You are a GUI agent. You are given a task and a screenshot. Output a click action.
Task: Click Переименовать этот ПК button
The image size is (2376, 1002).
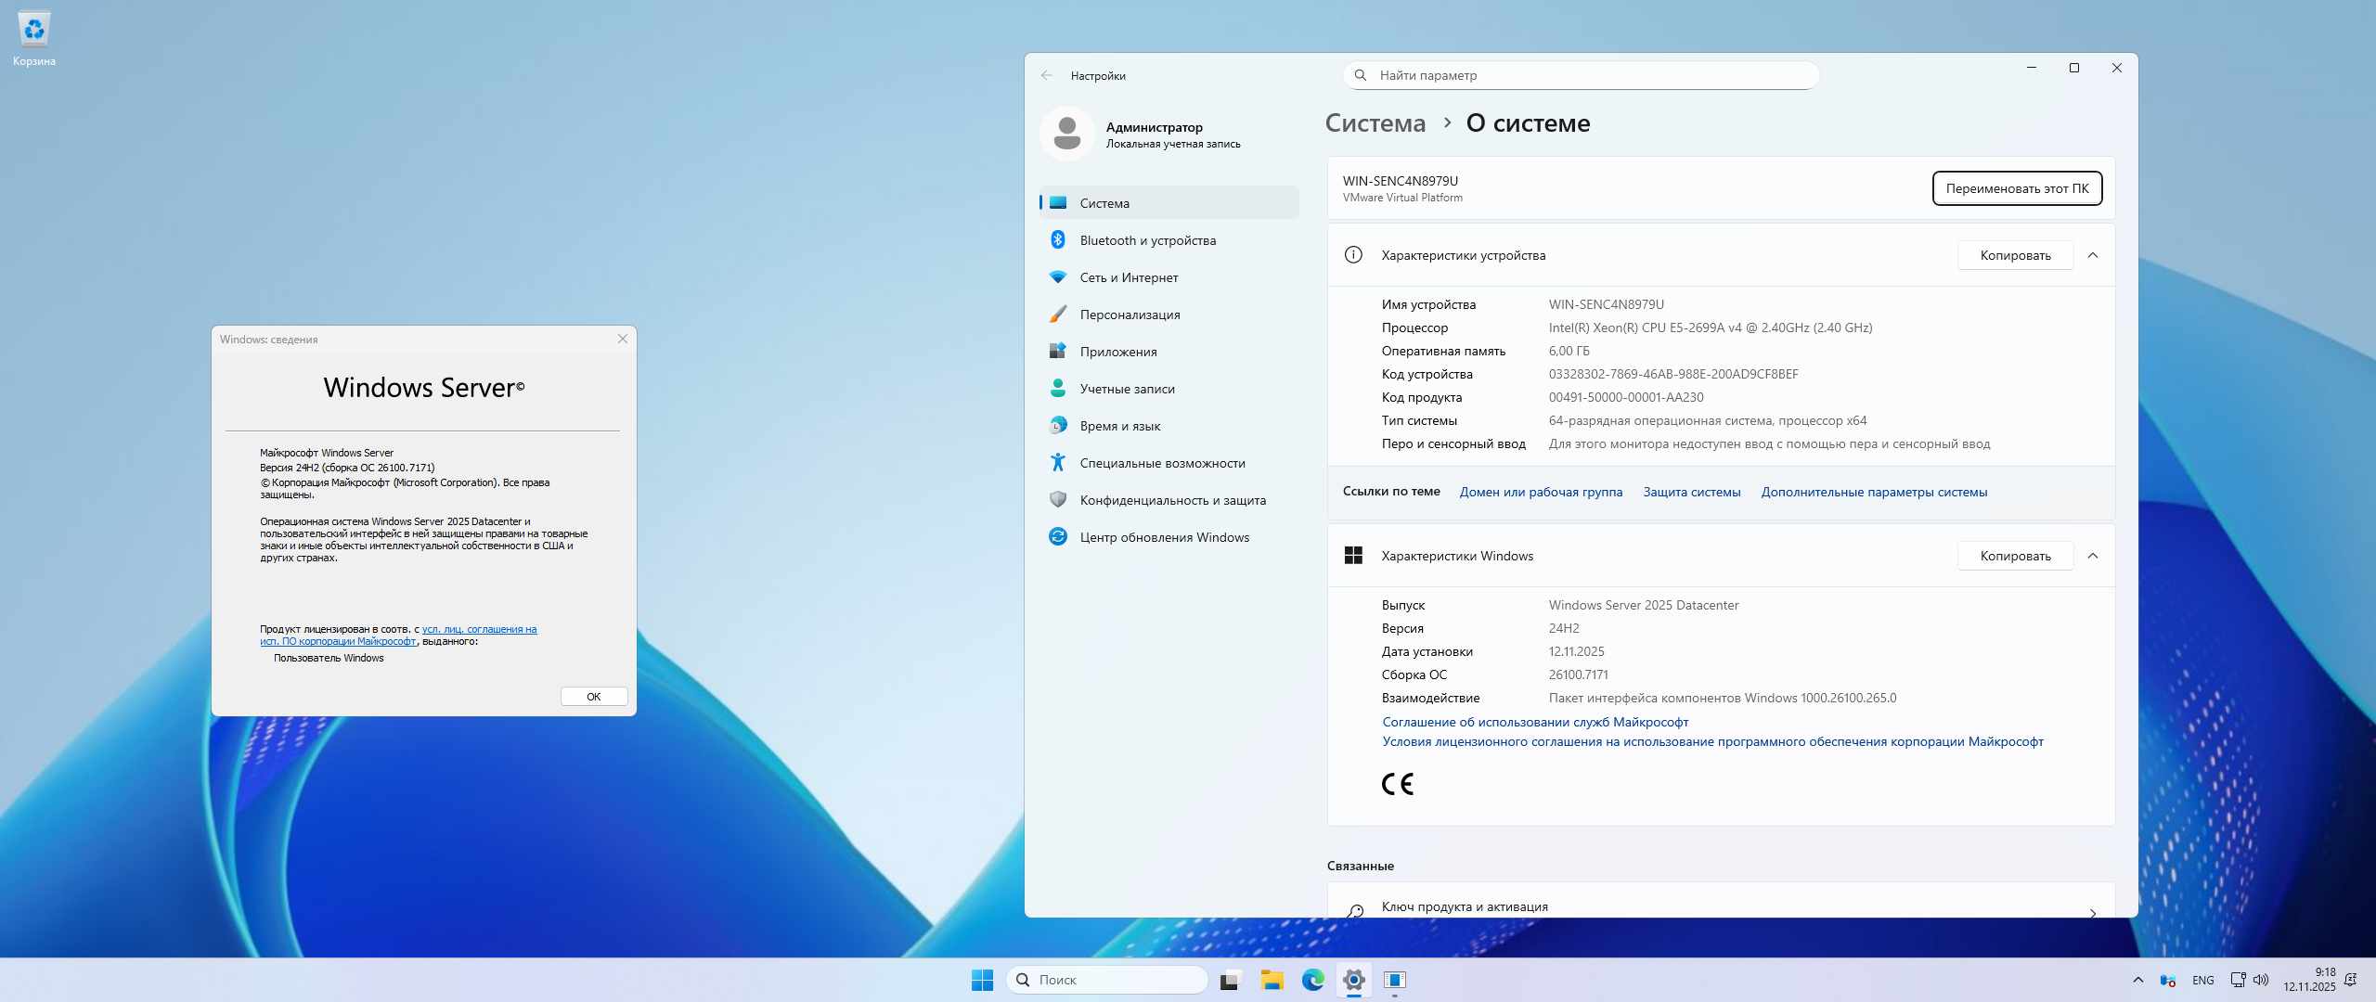point(2017,188)
